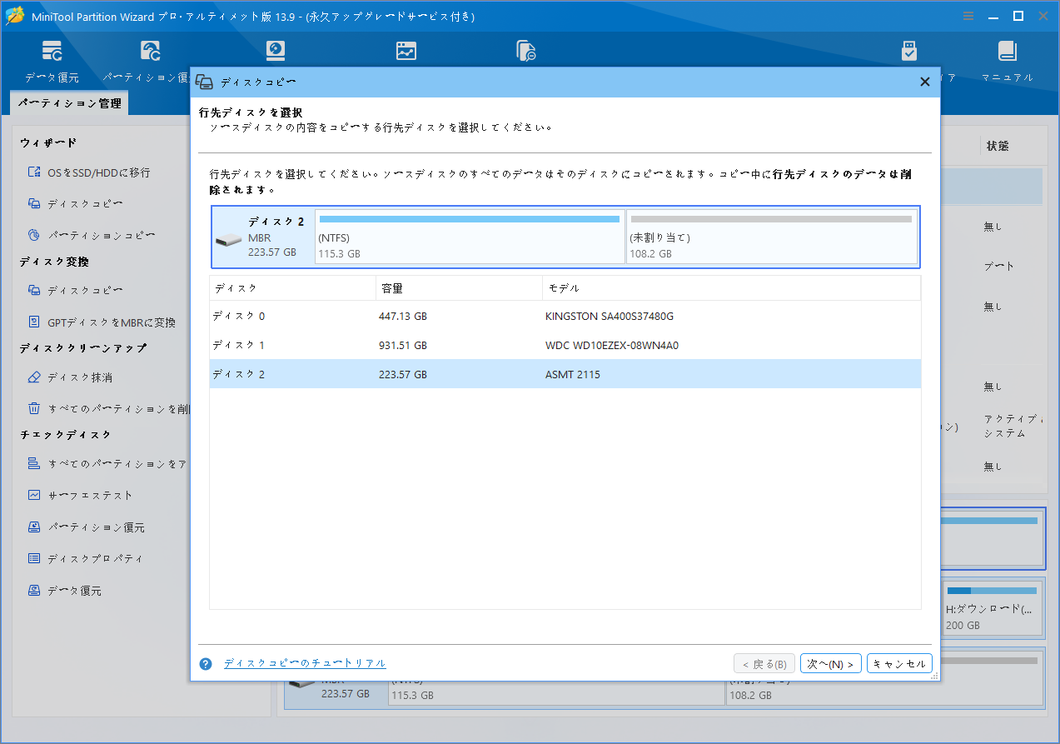Run サーフェステスト from the sidebar
Image resolution: width=1060 pixels, height=744 pixels.
pyautogui.click(x=80, y=496)
